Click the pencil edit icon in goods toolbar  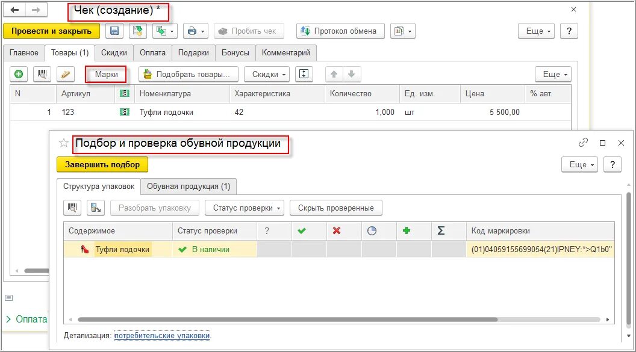tap(66, 74)
